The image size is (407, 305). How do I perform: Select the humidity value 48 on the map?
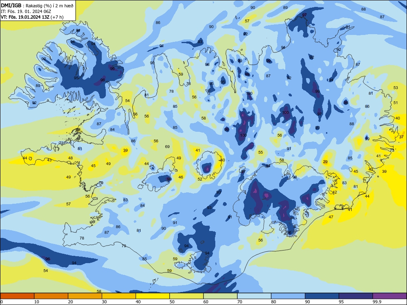[x=70, y=158]
